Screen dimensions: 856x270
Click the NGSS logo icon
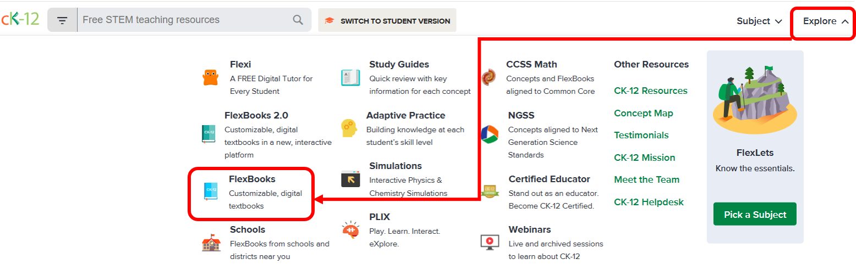pyautogui.click(x=489, y=134)
